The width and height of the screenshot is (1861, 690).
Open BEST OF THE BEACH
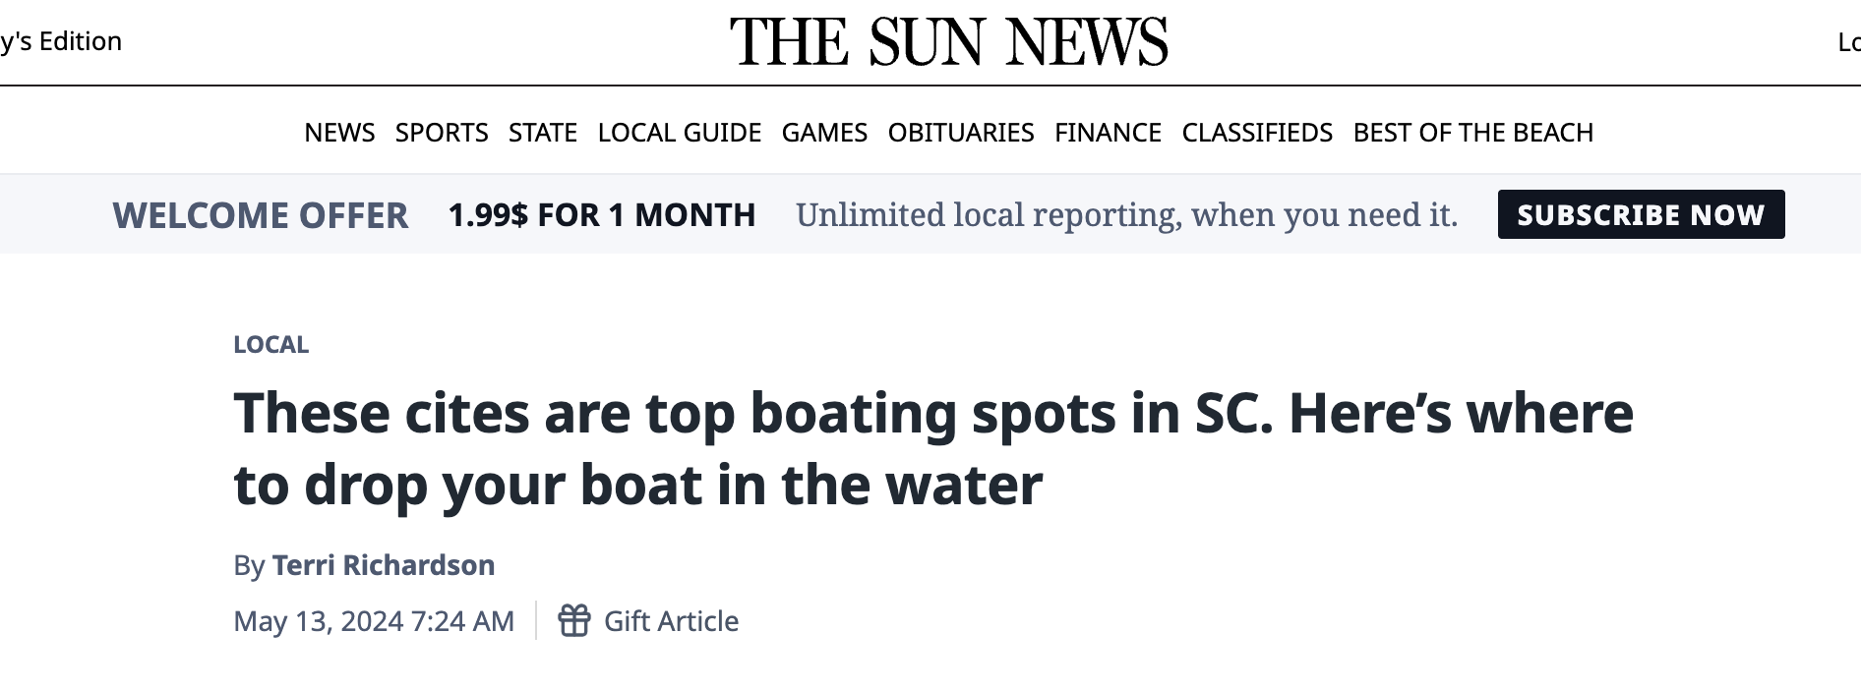click(x=1472, y=133)
